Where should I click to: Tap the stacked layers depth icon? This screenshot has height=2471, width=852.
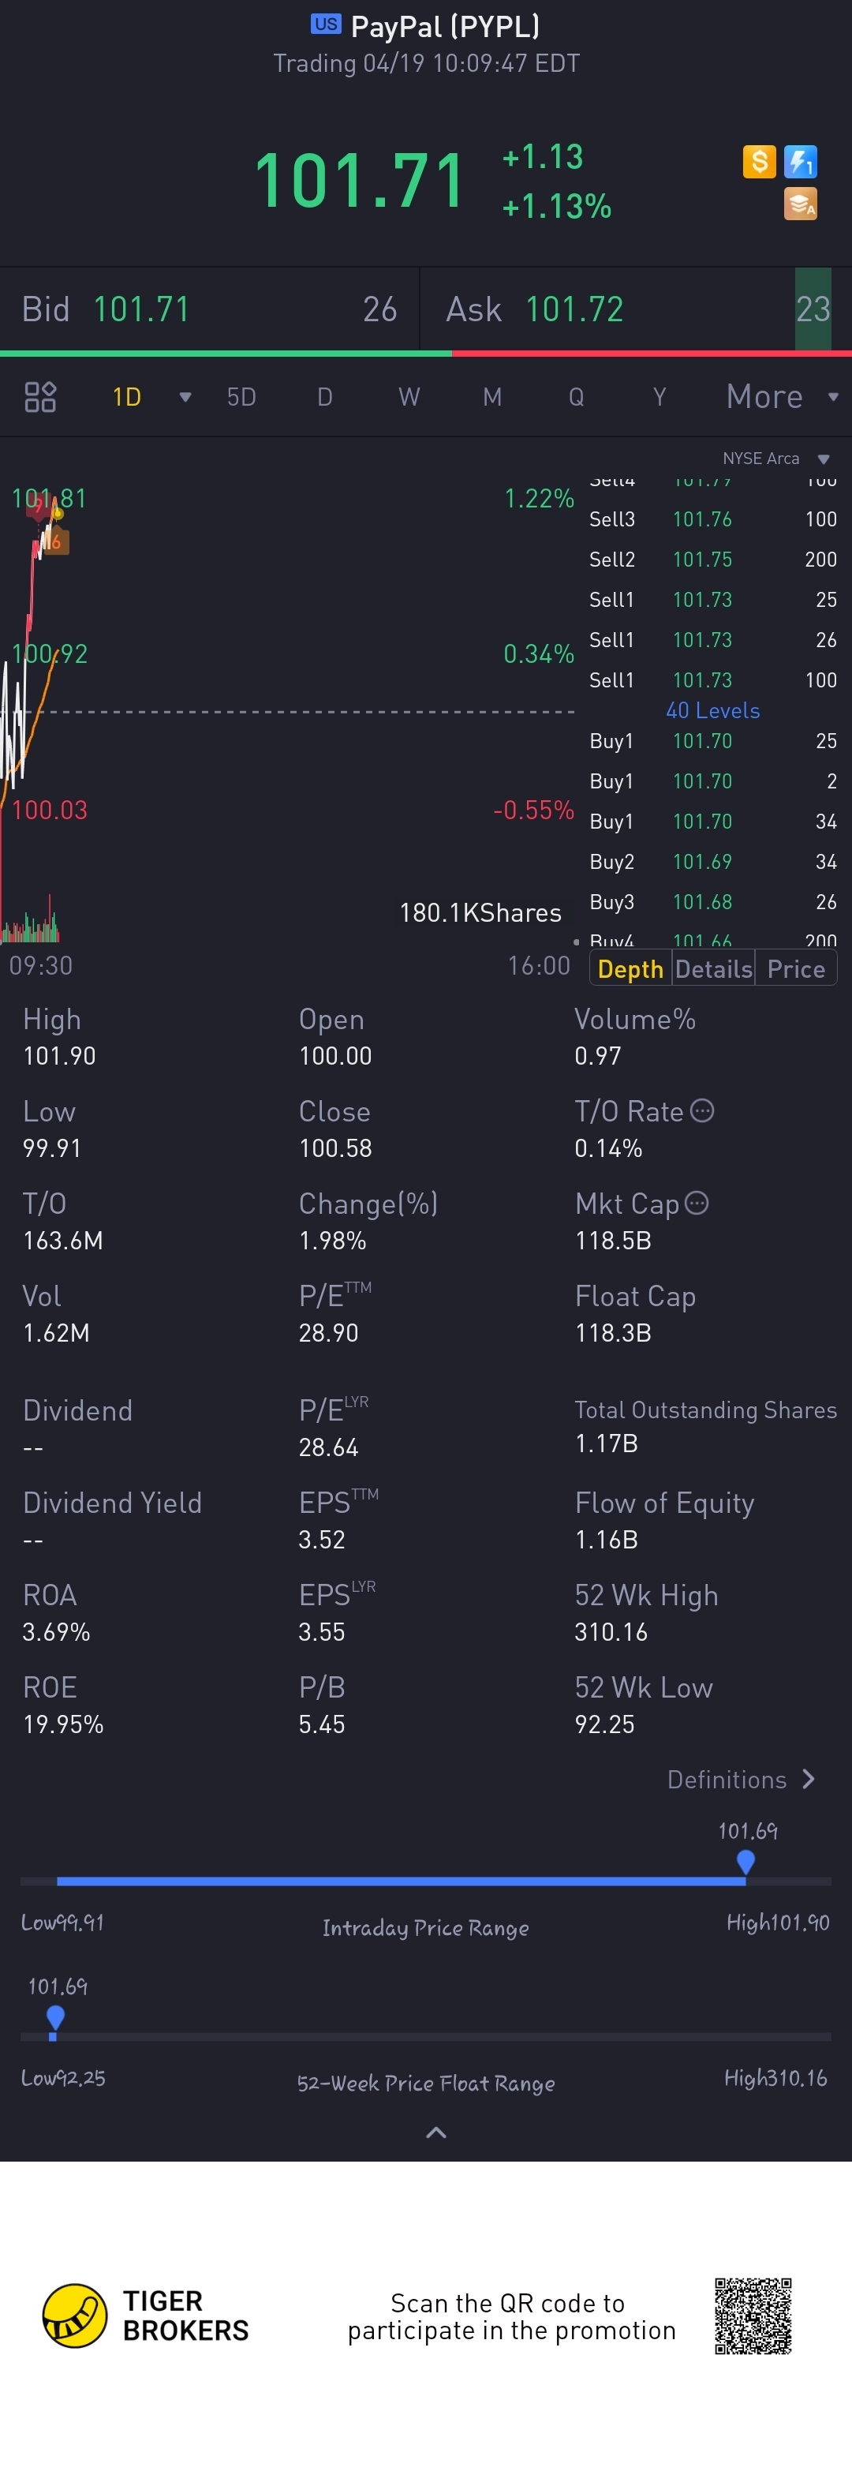(x=800, y=204)
